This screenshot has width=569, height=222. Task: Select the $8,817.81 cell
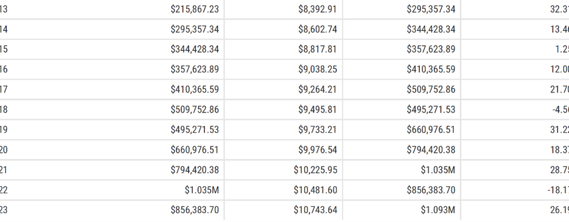[318, 49]
